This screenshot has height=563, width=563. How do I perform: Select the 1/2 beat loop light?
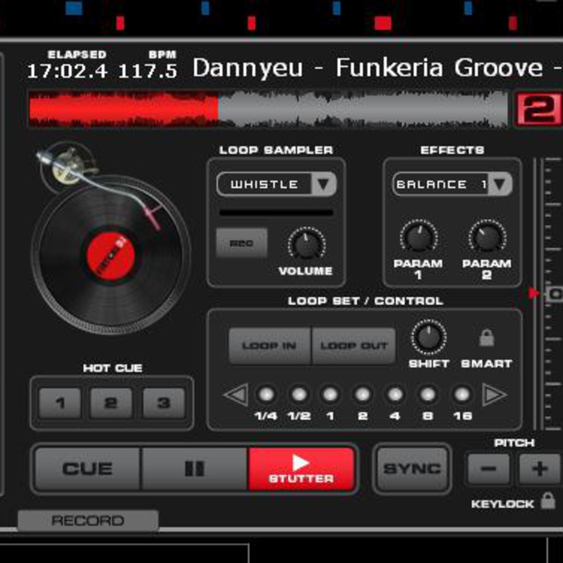click(299, 395)
